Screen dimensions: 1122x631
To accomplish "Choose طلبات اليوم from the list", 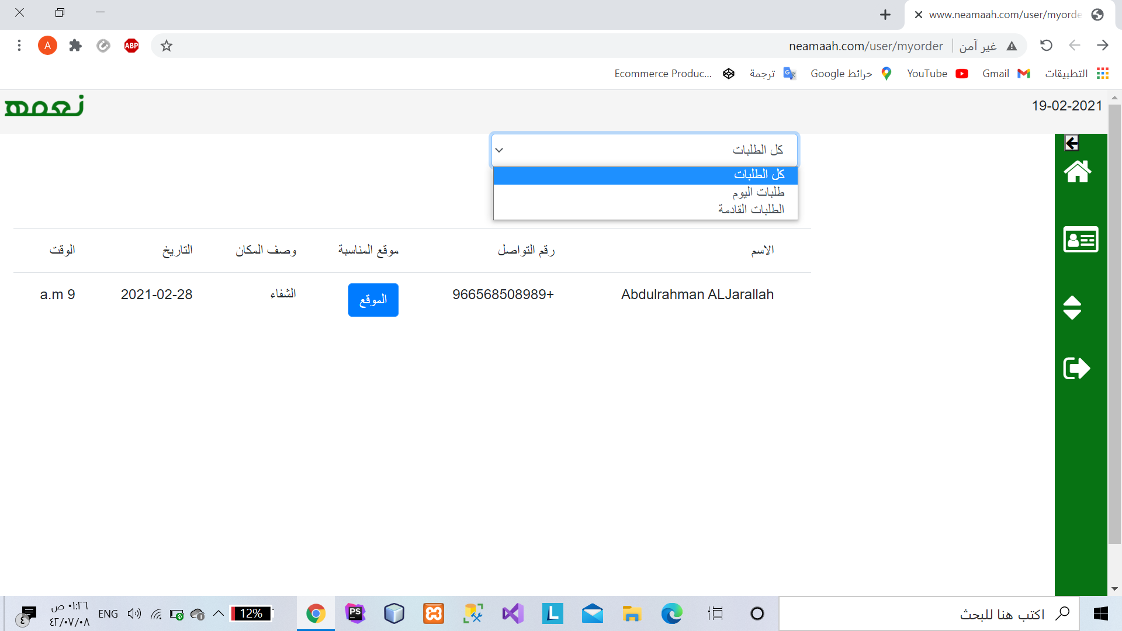I will point(645,192).
